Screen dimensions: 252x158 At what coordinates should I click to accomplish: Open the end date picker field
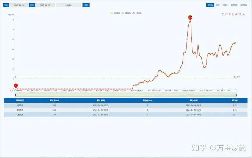click(45, 5)
